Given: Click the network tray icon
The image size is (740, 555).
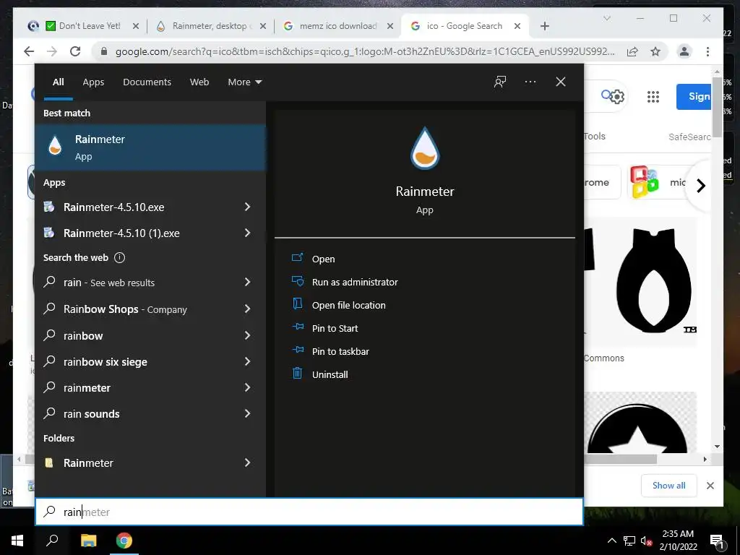Looking at the screenshot, I should [629, 541].
